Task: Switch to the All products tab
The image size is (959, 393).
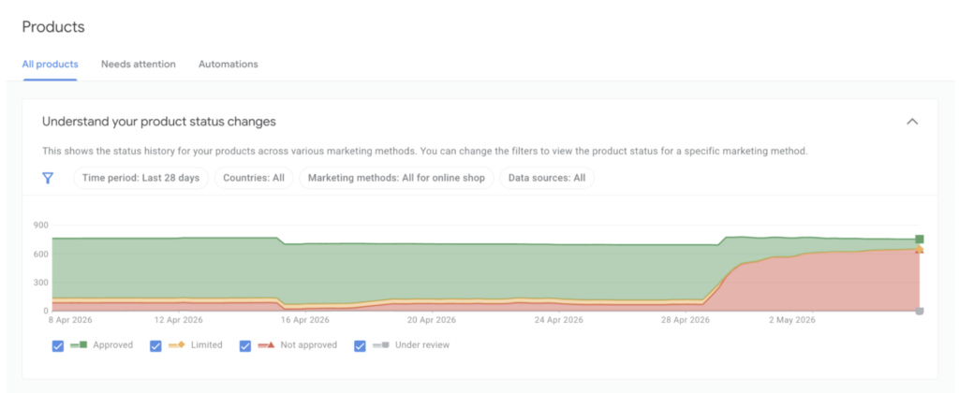Action: [x=51, y=65]
